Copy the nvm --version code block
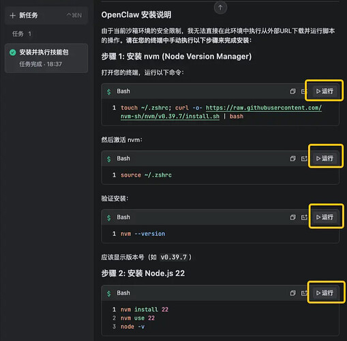This screenshot has height=341, width=347. pyautogui.click(x=292, y=218)
